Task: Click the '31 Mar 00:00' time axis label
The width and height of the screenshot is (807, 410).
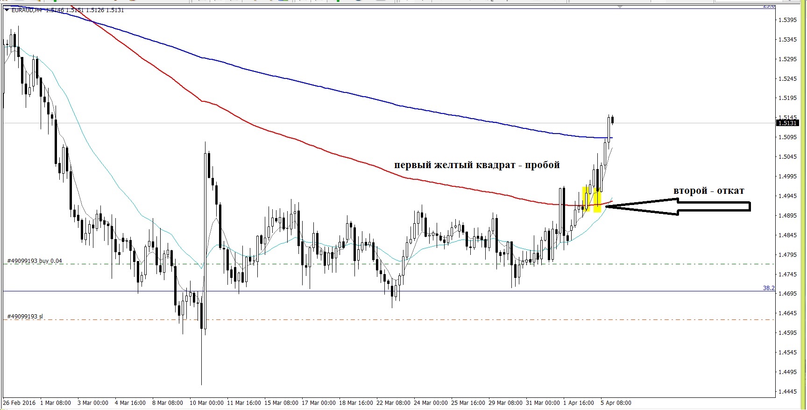Action: point(543,403)
